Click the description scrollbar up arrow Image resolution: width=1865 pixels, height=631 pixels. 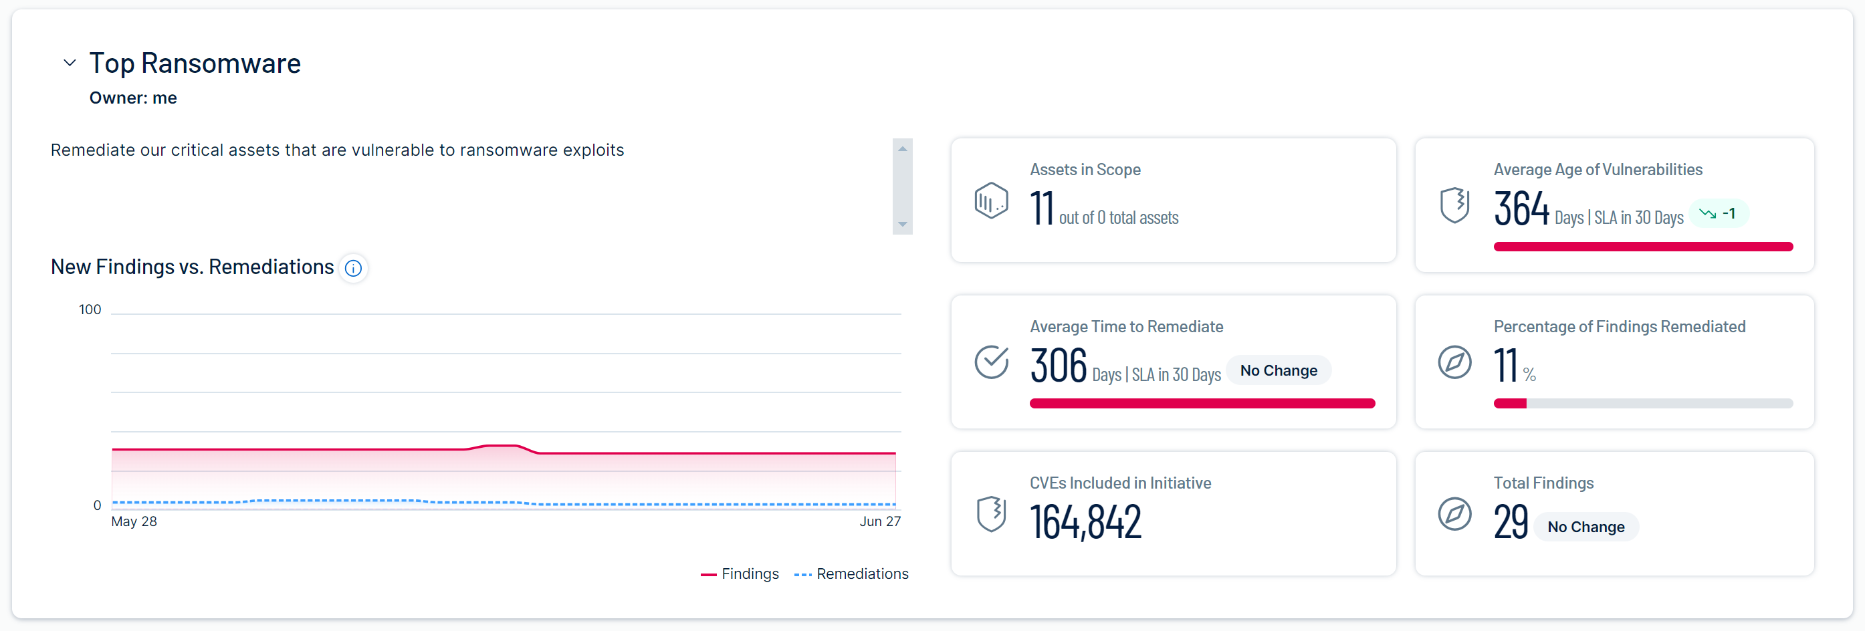(x=902, y=148)
